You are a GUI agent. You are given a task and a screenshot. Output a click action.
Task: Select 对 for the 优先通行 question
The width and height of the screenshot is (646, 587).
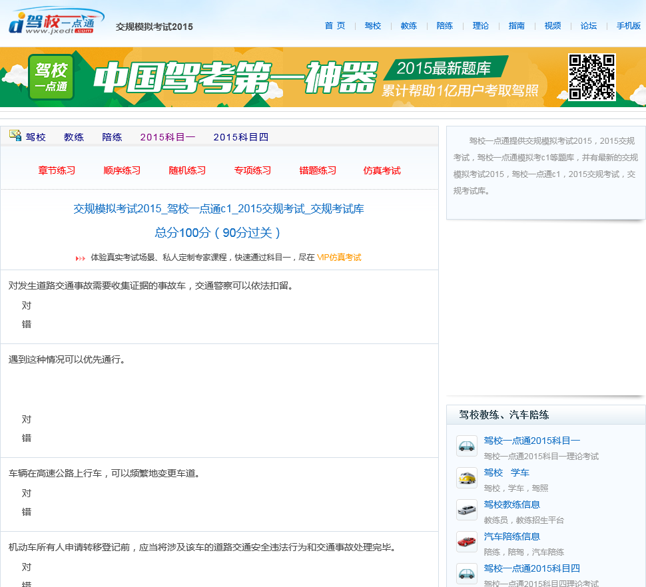(x=27, y=419)
